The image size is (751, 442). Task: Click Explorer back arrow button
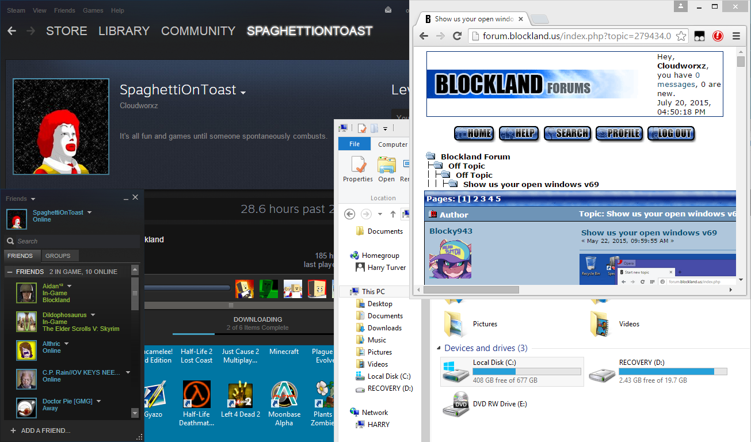pos(349,214)
